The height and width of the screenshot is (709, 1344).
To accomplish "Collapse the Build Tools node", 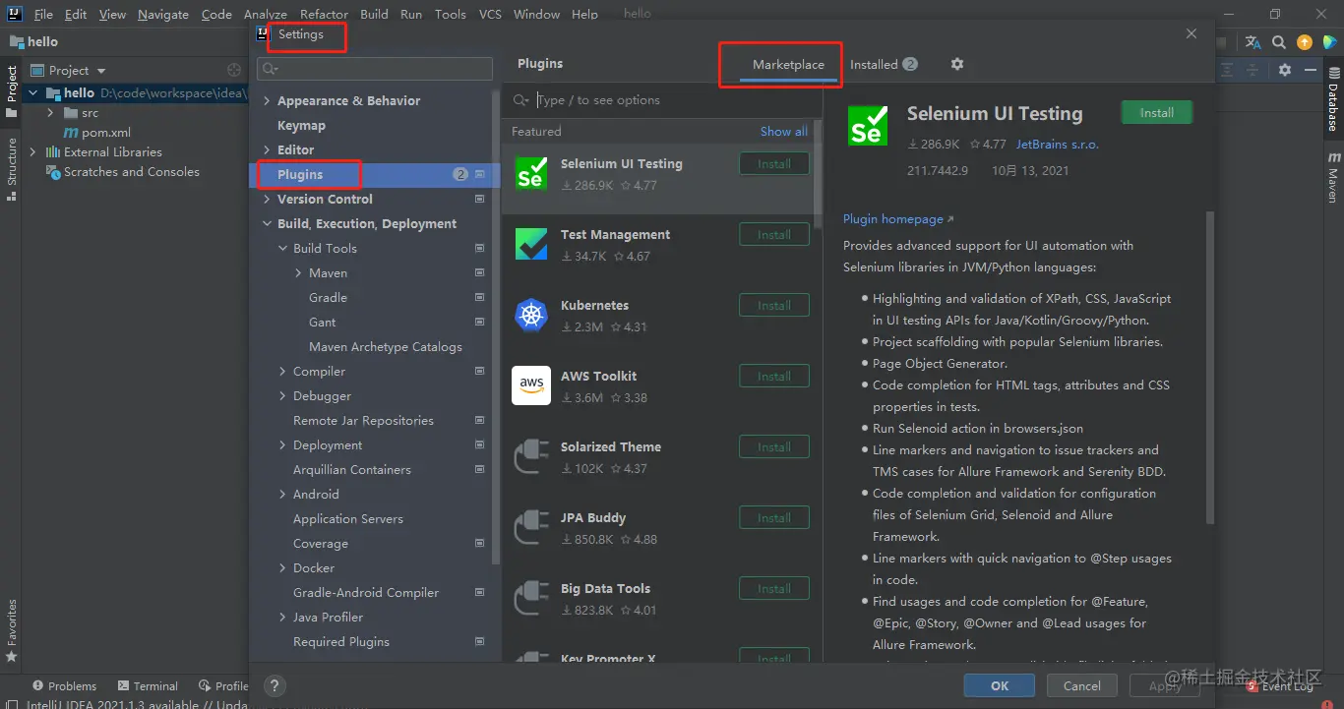I will (282, 249).
